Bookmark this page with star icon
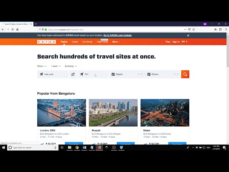The height and width of the screenshot is (172, 229). (x=194, y=29)
